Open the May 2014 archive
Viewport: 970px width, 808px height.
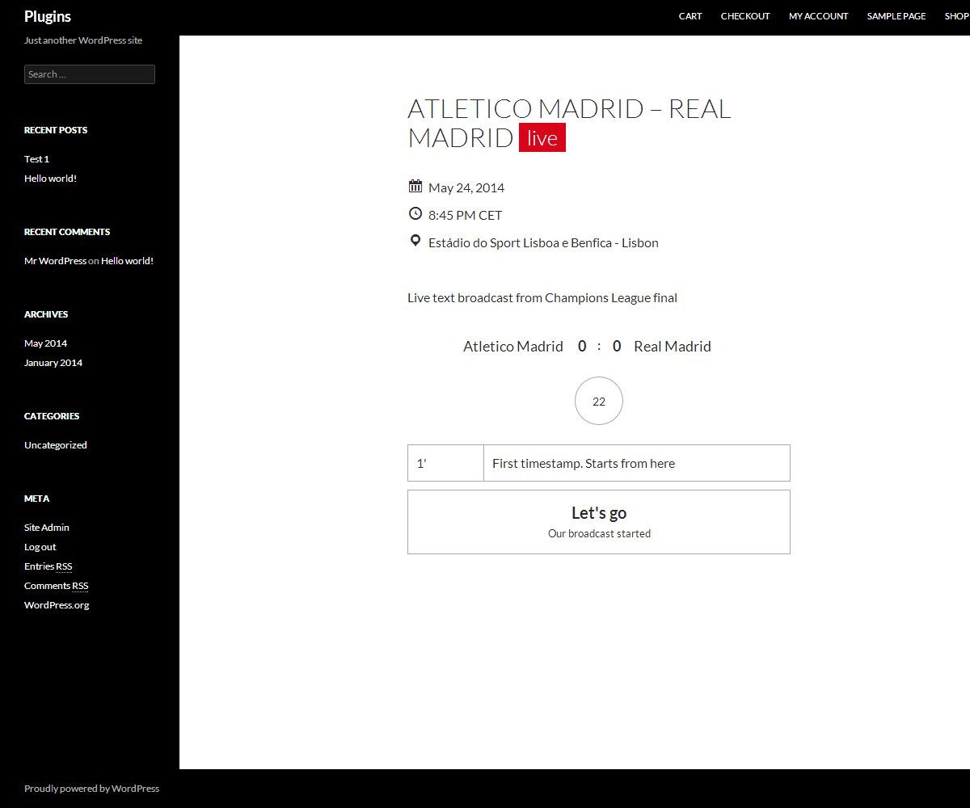coord(45,343)
